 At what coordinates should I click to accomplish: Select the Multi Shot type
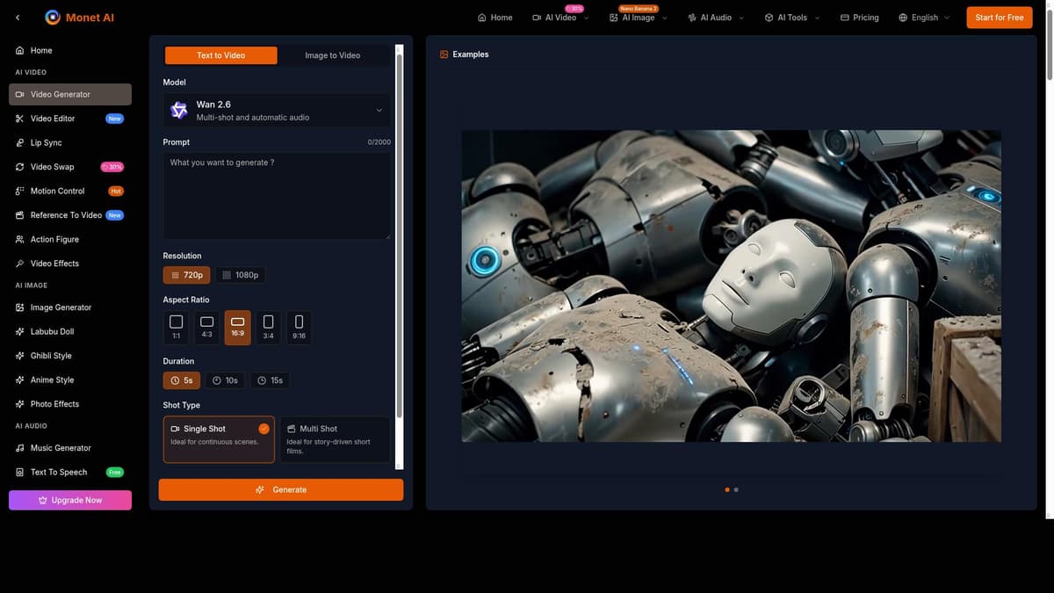point(335,439)
